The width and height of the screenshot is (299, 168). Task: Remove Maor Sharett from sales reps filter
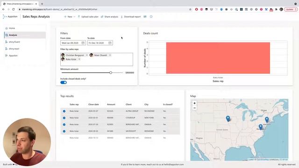point(110,55)
